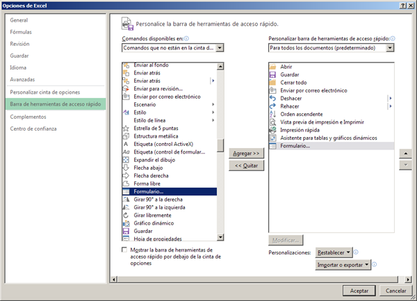
Task: Click the commands list vertical scrollbar thumb
Action: 220,145
